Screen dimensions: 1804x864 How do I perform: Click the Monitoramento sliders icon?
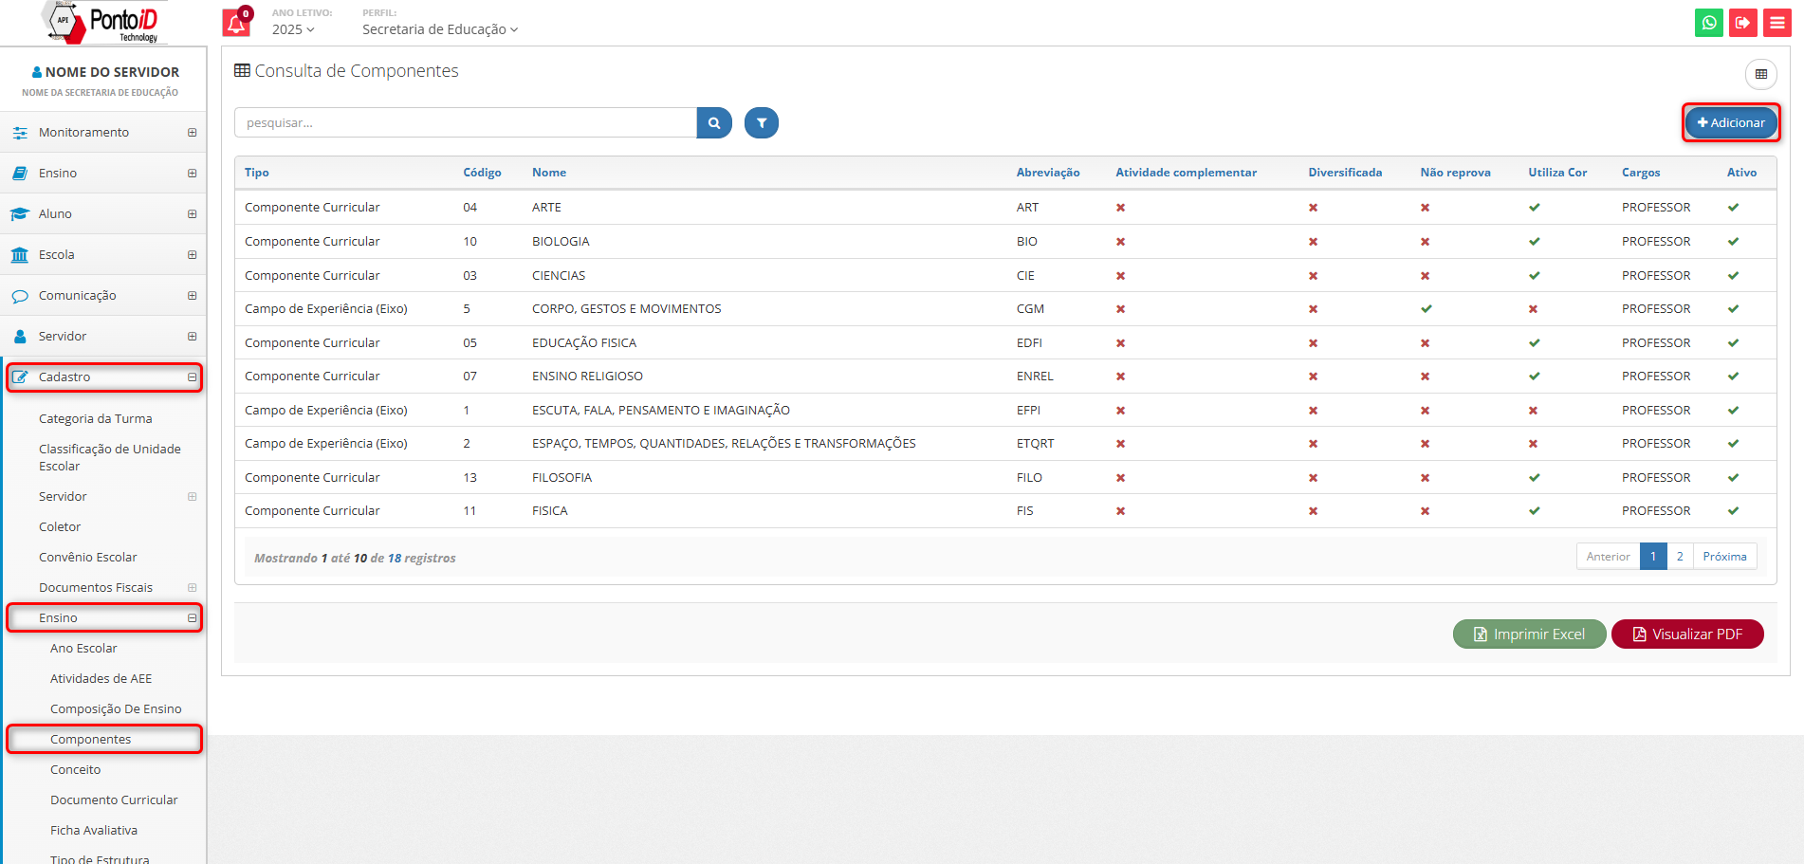20,133
